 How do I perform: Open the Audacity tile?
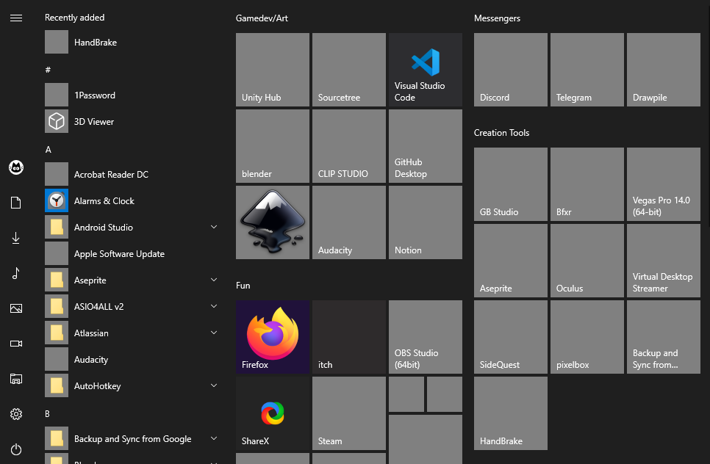coord(349,222)
